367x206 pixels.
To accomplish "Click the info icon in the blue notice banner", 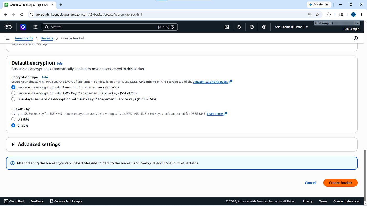I will 12,163.
